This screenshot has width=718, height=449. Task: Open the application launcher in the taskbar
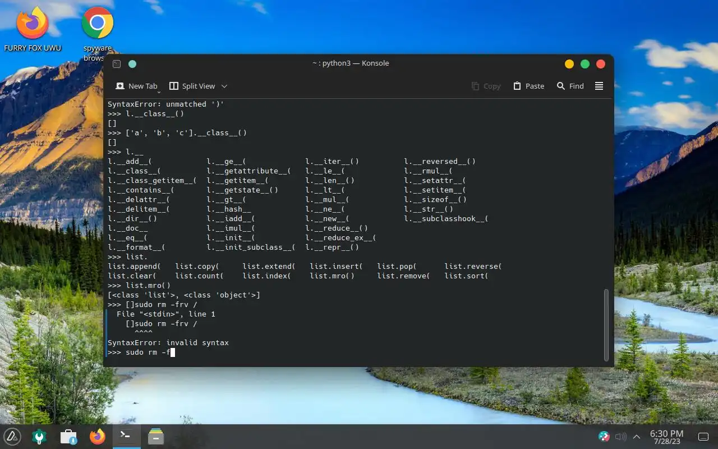[12, 436]
